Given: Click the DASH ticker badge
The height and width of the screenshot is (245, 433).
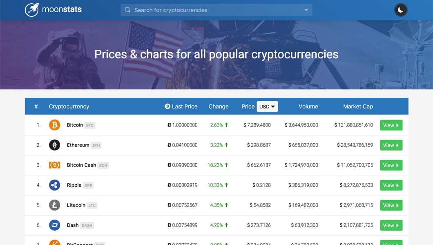Looking at the screenshot, I should (x=87, y=225).
